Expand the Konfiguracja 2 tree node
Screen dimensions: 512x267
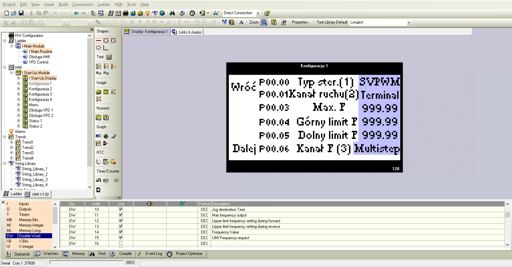18,89
